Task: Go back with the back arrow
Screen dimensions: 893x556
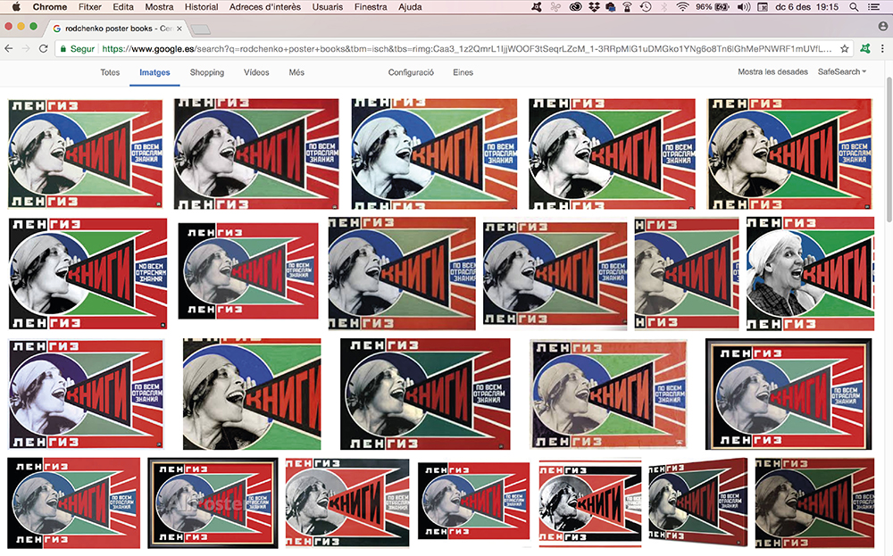Action: click(x=9, y=49)
